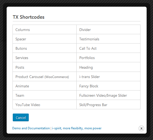Select the Portfolios shortcode
Image resolution: width=153 pixels, height=140 pixels.
108,57
